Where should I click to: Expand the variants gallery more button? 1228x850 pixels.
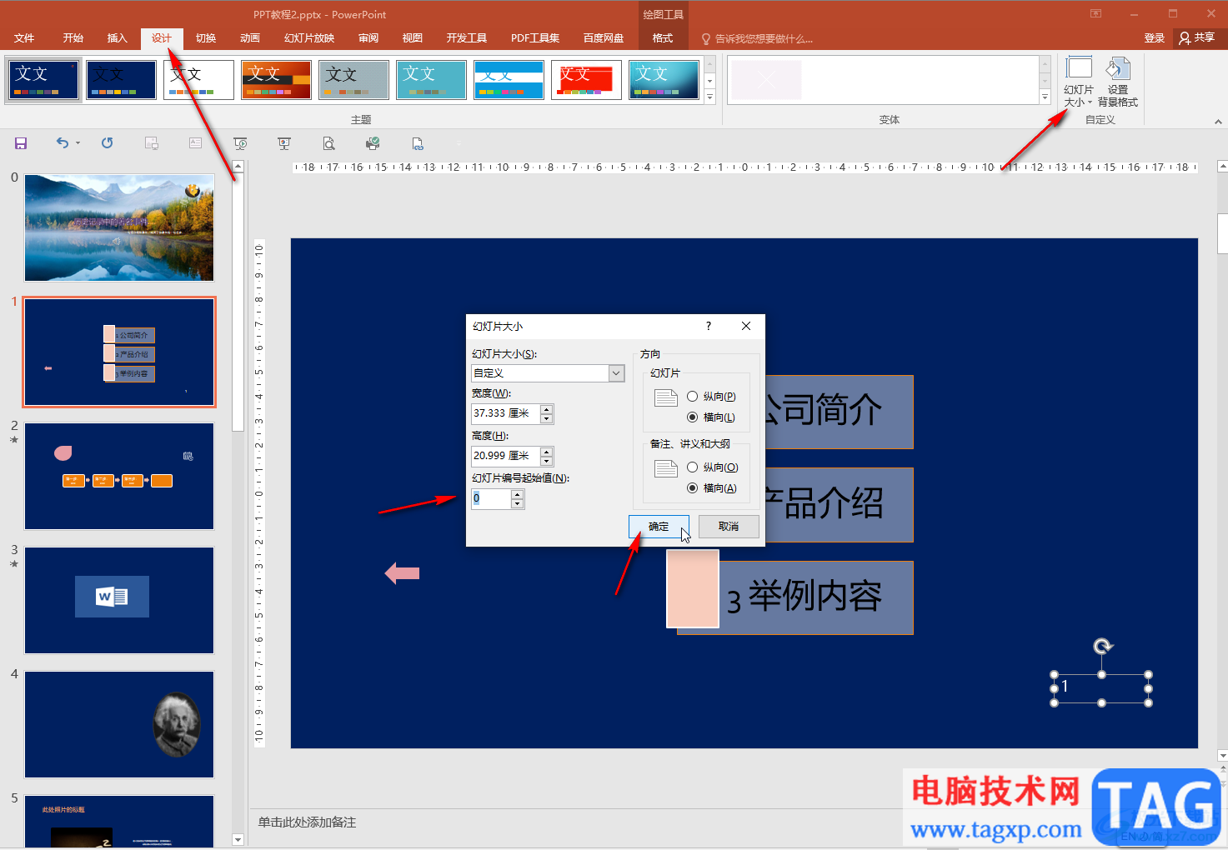point(1045,97)
